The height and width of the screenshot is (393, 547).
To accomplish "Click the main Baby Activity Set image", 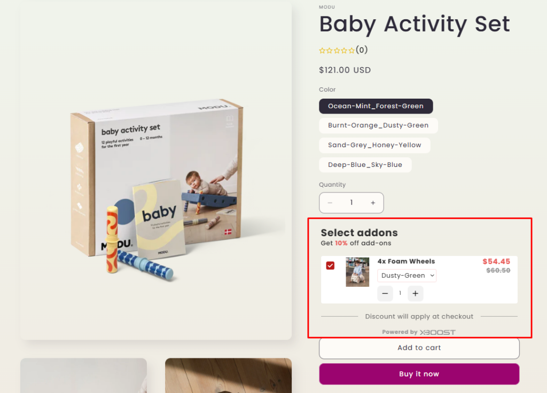I will 156,171.
